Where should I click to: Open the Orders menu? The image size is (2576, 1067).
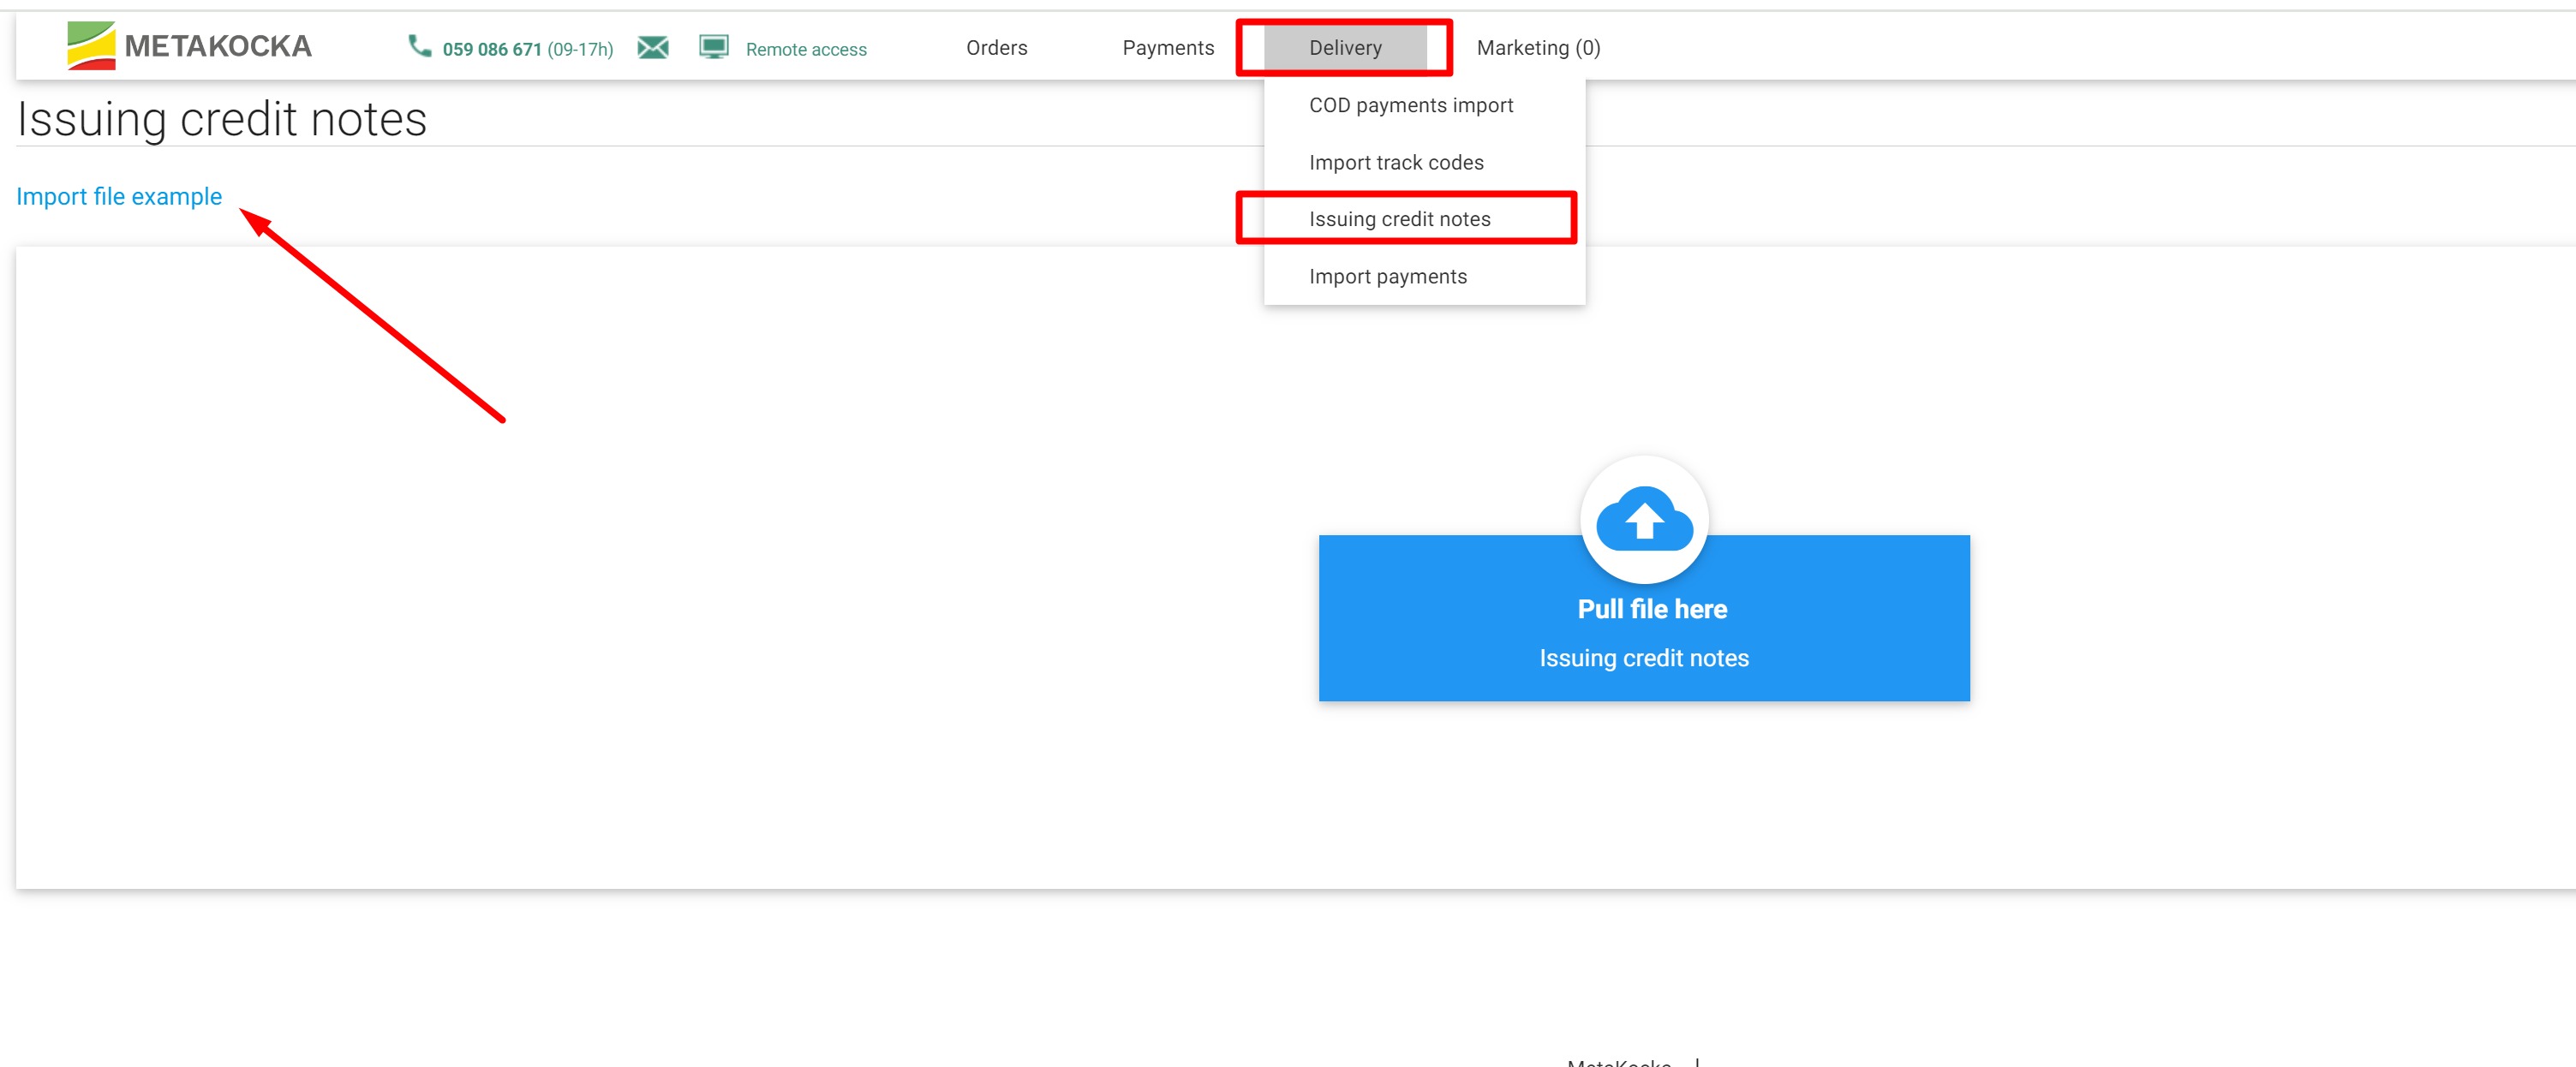point(996,48)
